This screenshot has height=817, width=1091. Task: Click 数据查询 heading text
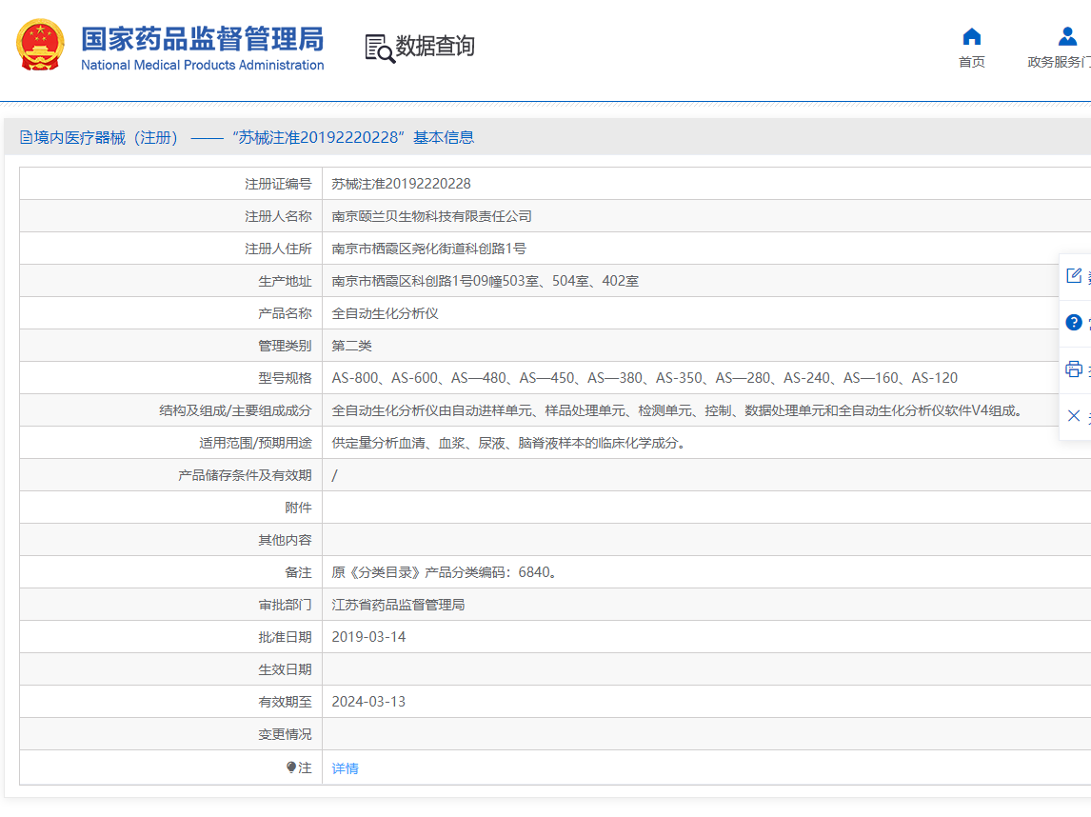click(x=435, y=47)
